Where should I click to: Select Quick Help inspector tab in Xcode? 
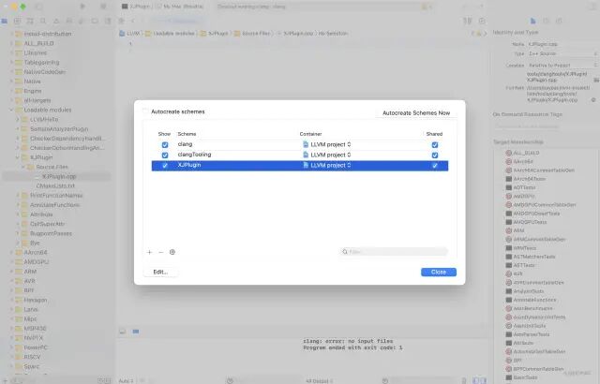tap(559, 21)
